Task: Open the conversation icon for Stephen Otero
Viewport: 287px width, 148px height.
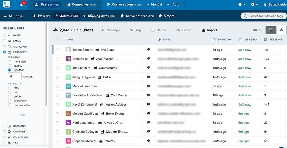Action: point(149,141)
